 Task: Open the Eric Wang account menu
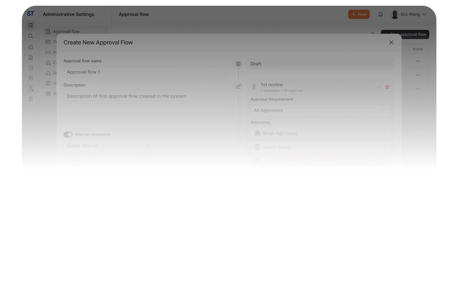tap(409, 14)
